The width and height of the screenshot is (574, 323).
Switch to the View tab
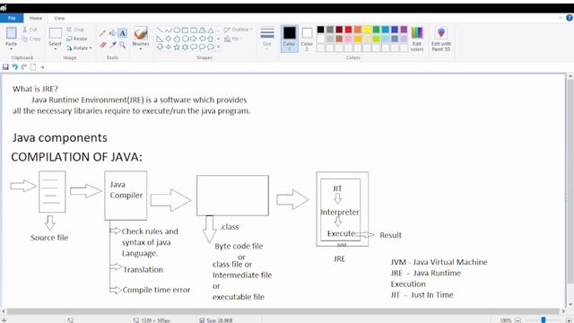(59, 18)
